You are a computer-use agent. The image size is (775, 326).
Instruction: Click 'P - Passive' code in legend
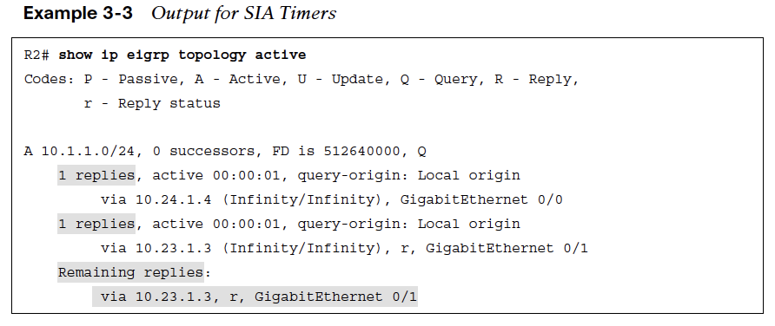[131, 80]
